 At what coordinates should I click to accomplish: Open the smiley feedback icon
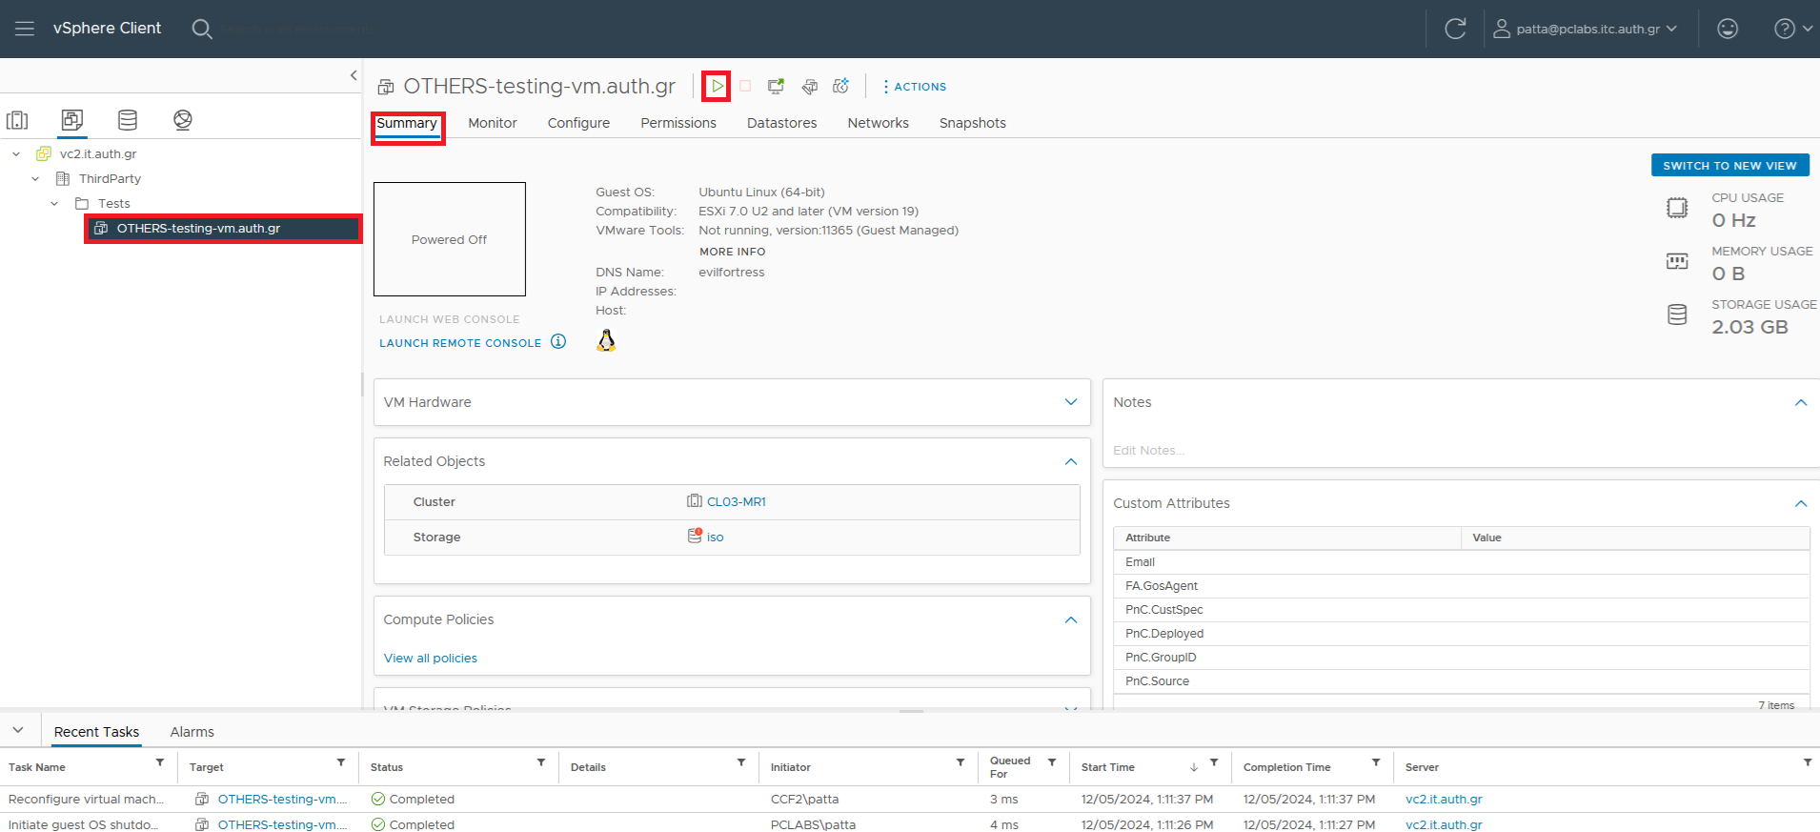1728,29
